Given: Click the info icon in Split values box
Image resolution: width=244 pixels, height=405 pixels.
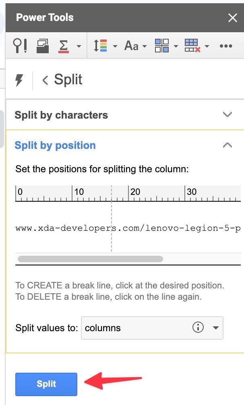Looking at the screenshot, I should [x=198, y=328].
